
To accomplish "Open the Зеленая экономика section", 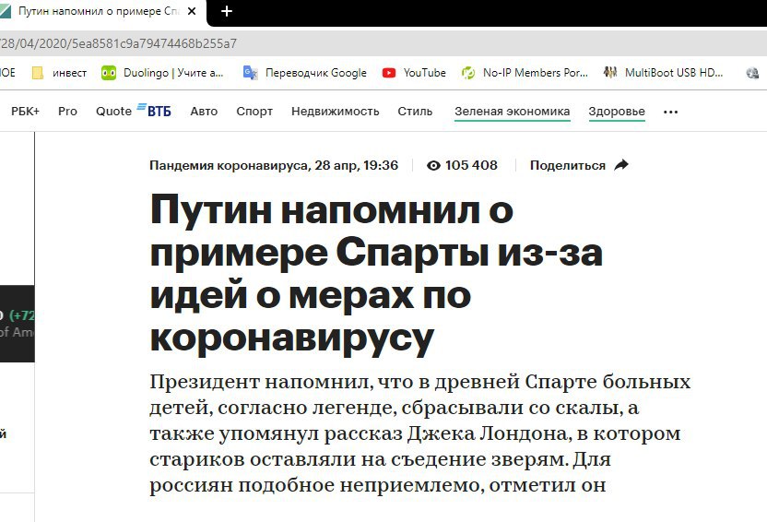I will [x=513, y=112].
